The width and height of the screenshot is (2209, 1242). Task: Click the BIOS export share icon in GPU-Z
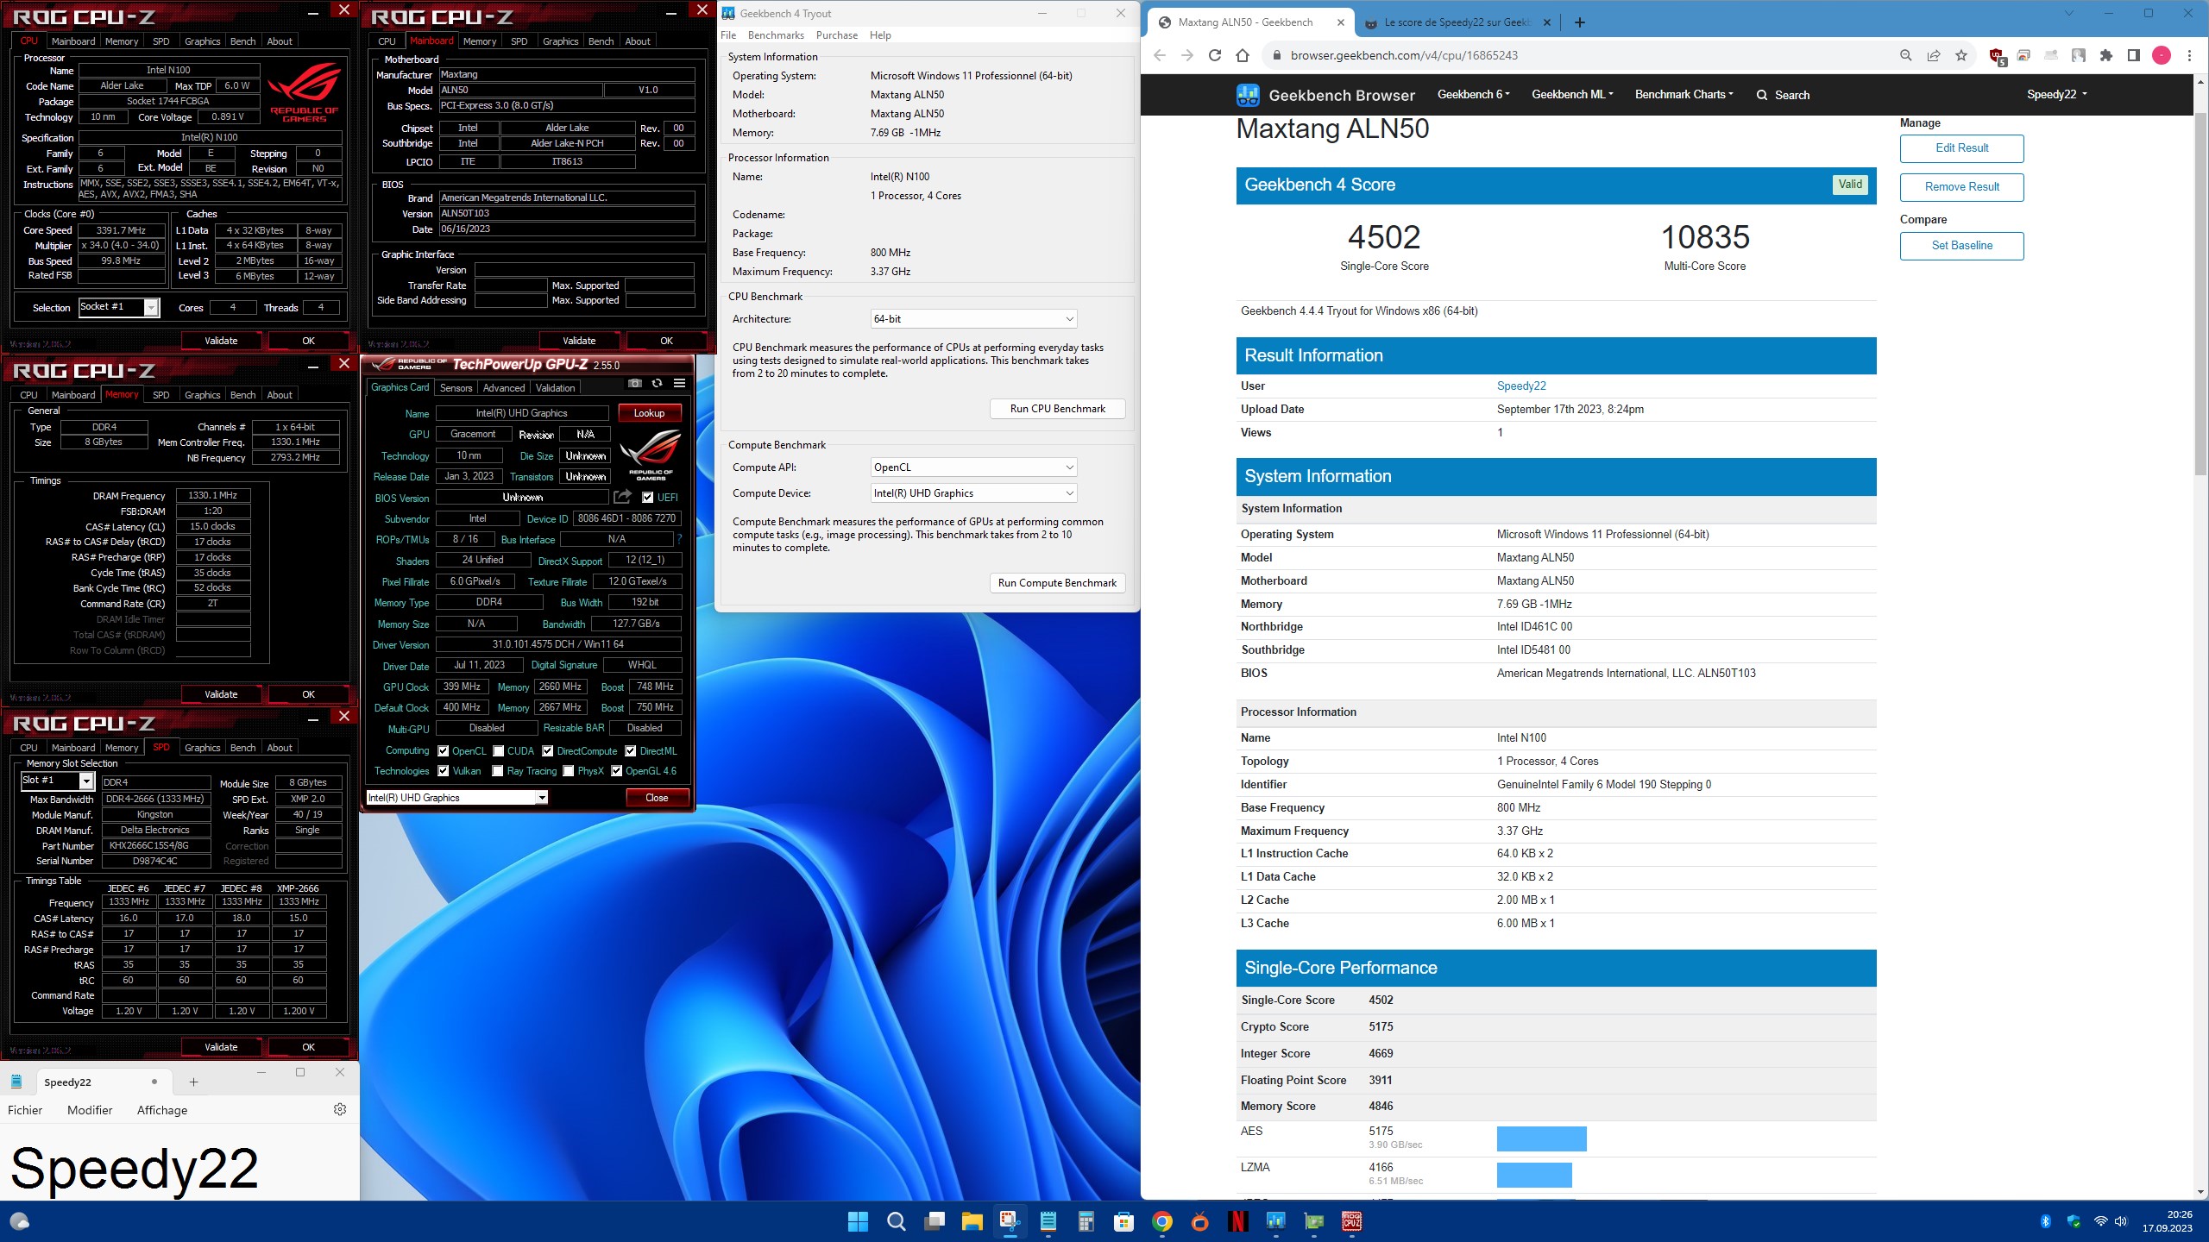pos(623,497)
